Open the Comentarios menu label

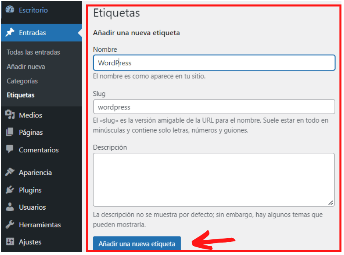(x=39, y=150)
